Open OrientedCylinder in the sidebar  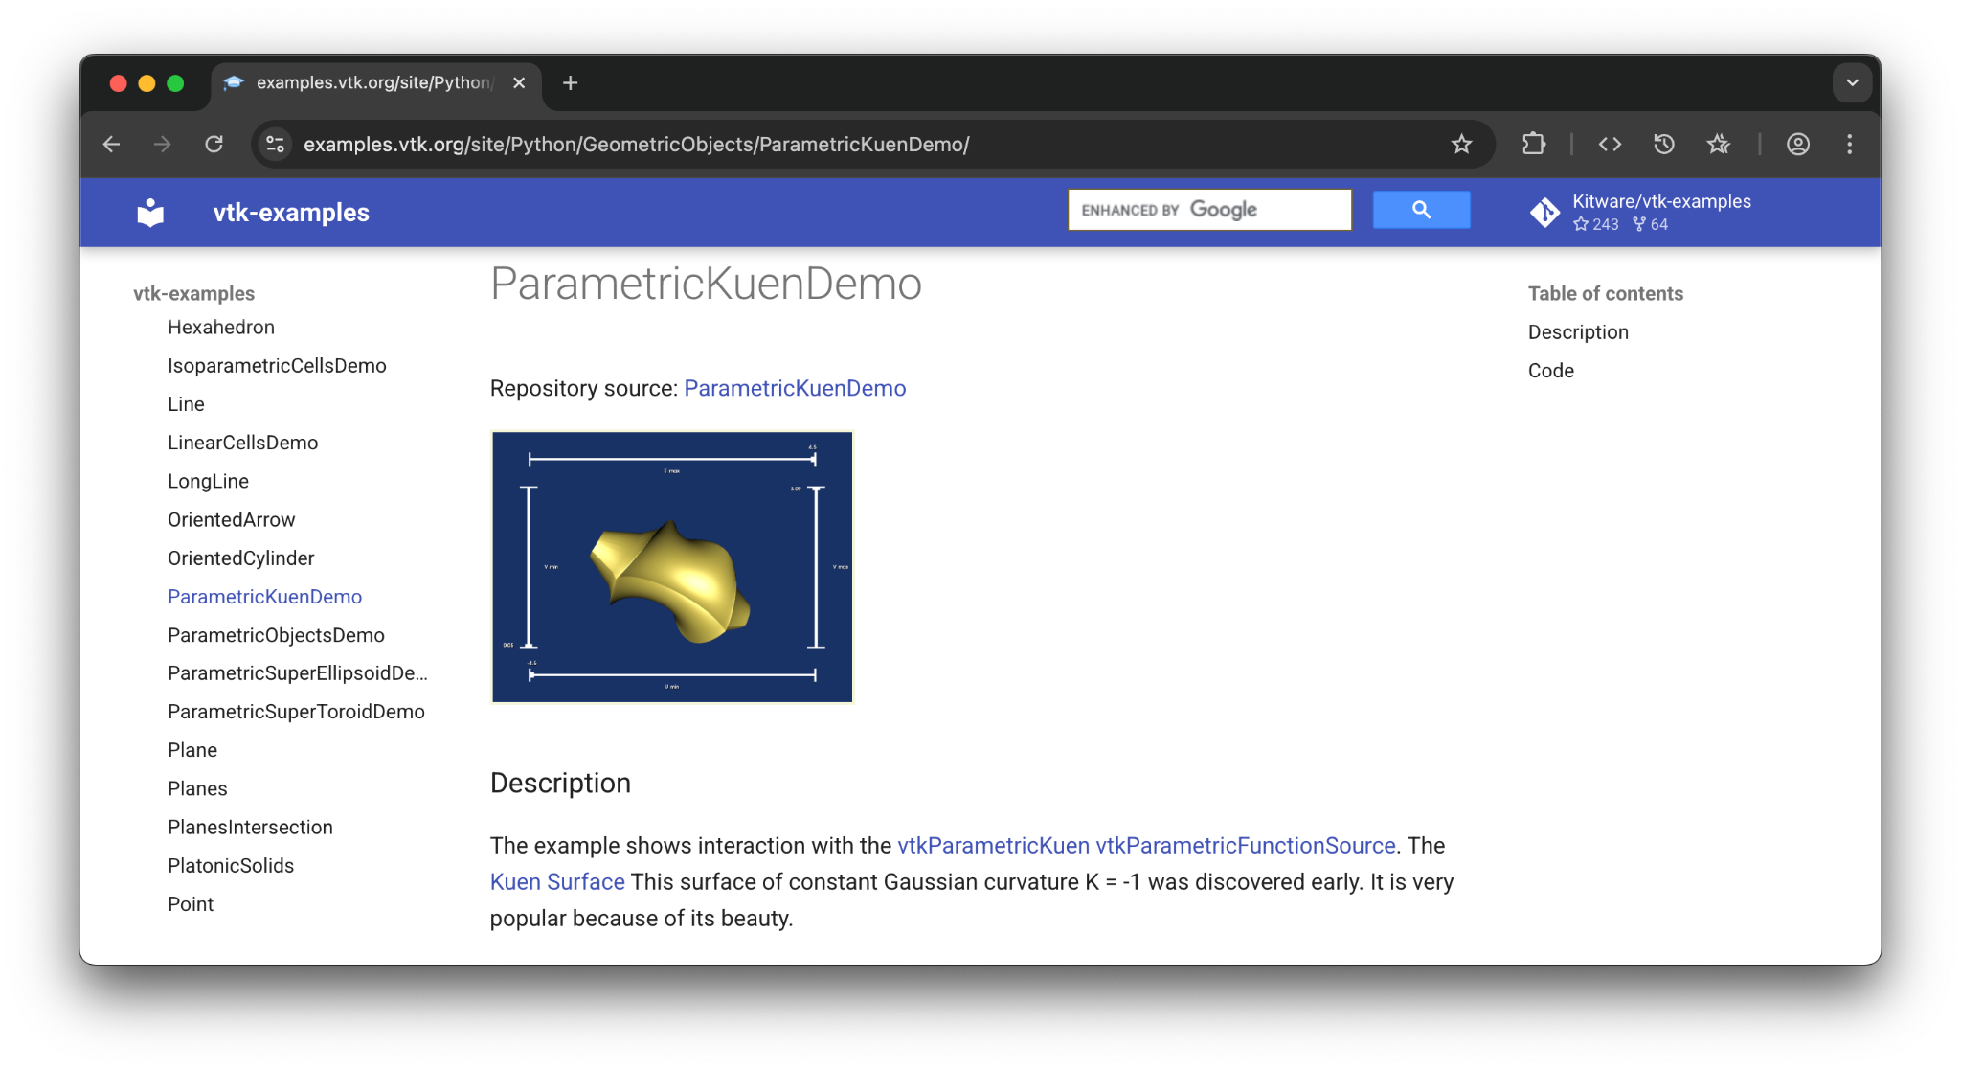click(240, 558)
